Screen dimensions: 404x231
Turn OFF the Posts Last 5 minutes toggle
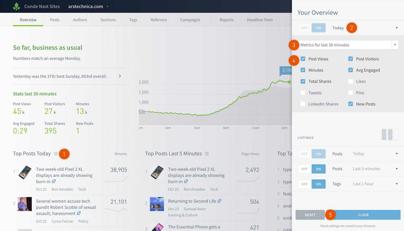[x=305, y=169]
